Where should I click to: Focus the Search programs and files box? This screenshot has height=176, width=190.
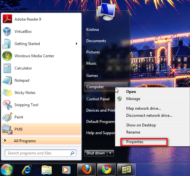(x=41, y=153)
